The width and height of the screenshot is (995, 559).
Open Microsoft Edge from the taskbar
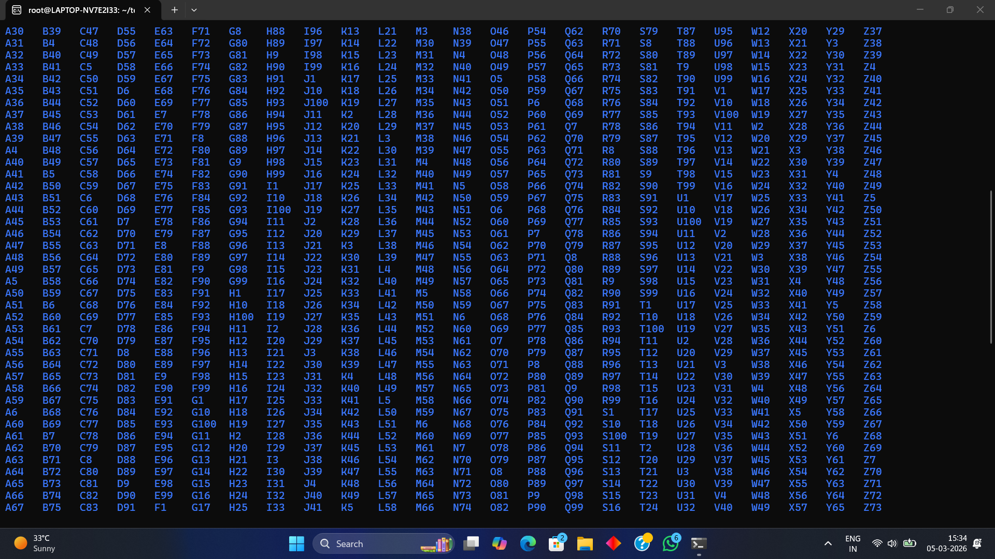click(x=528, y=543)
